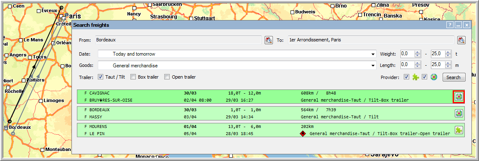Screen dimensions: 479x161
Task: Click the Search button
Action: 454,77
